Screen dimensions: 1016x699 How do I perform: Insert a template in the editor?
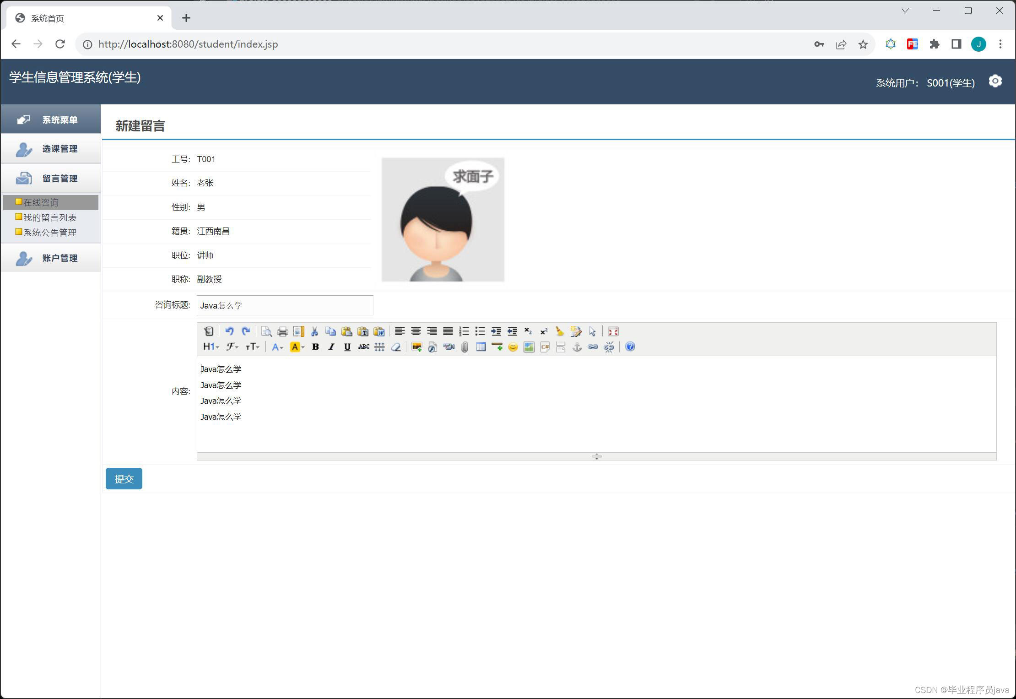pos(298,331)
